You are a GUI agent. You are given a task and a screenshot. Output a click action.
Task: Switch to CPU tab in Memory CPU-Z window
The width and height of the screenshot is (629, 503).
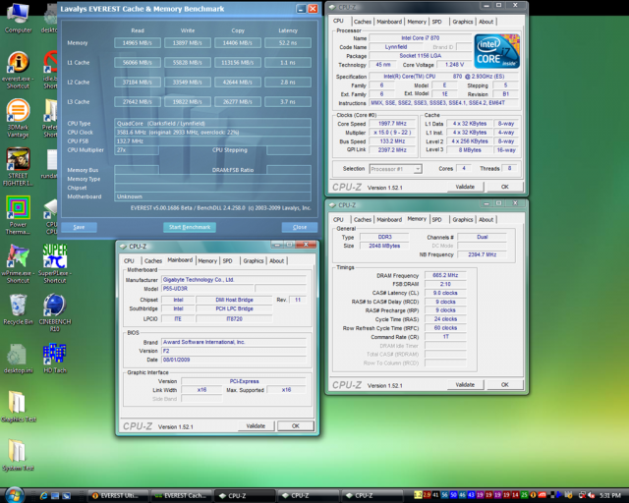point(338,219)
